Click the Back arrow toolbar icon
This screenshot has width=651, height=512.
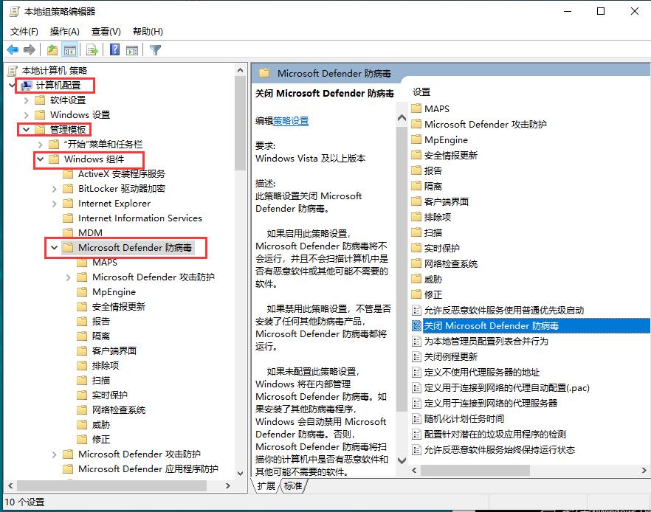[13, 50]
